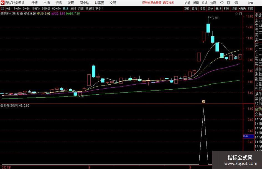Open the 发现 menu
Image resolution: width=262 pixels, height=169 pixels.
(71, 3)
